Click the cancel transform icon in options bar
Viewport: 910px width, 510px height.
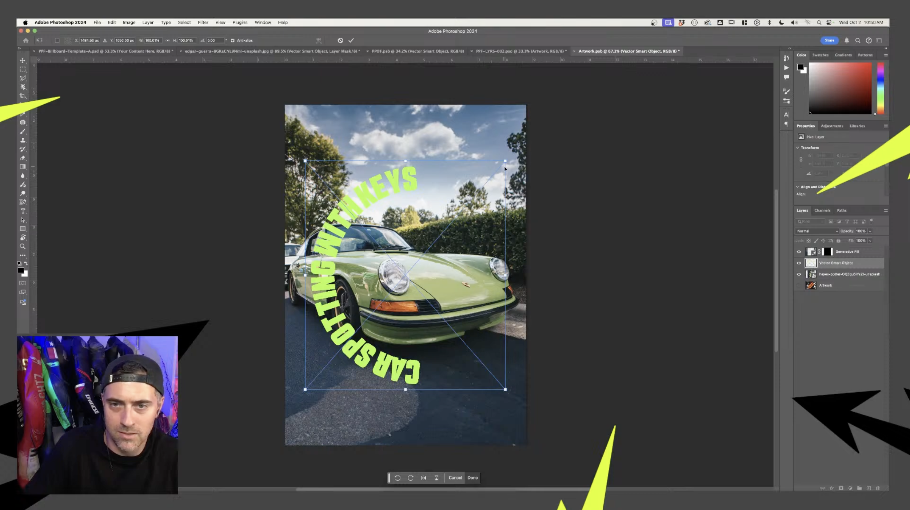(340, 40)
